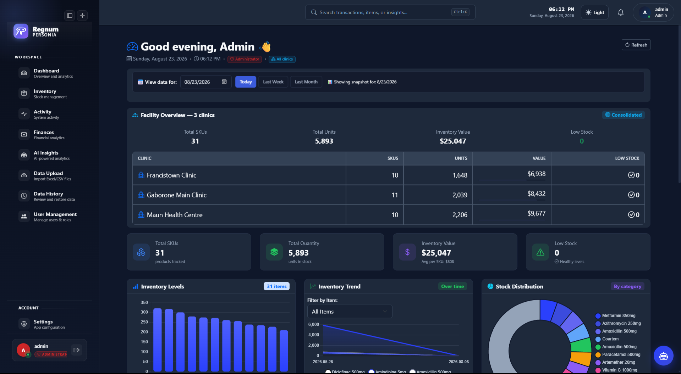Open the chatbot assistant floating button

pos(663,356)
